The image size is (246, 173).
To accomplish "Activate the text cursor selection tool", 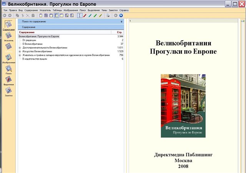I will point(80,15).
